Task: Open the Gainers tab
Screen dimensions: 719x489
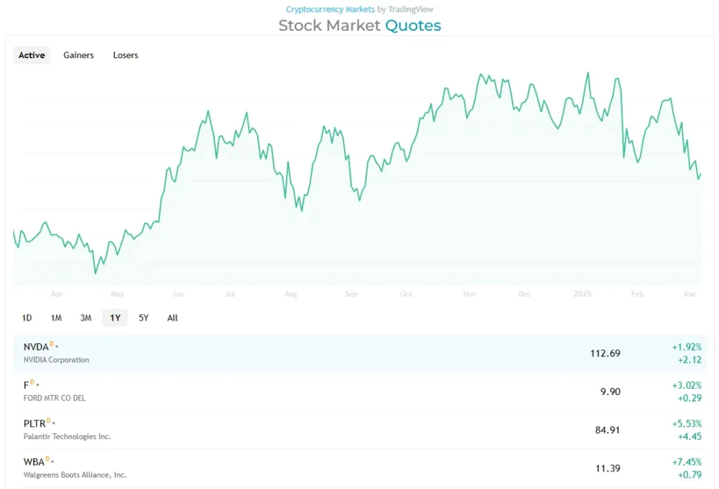Action: (79, 55)
